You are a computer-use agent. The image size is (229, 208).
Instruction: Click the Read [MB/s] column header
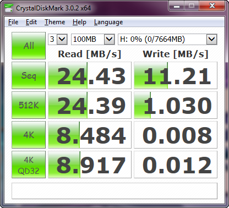point(90,54)
